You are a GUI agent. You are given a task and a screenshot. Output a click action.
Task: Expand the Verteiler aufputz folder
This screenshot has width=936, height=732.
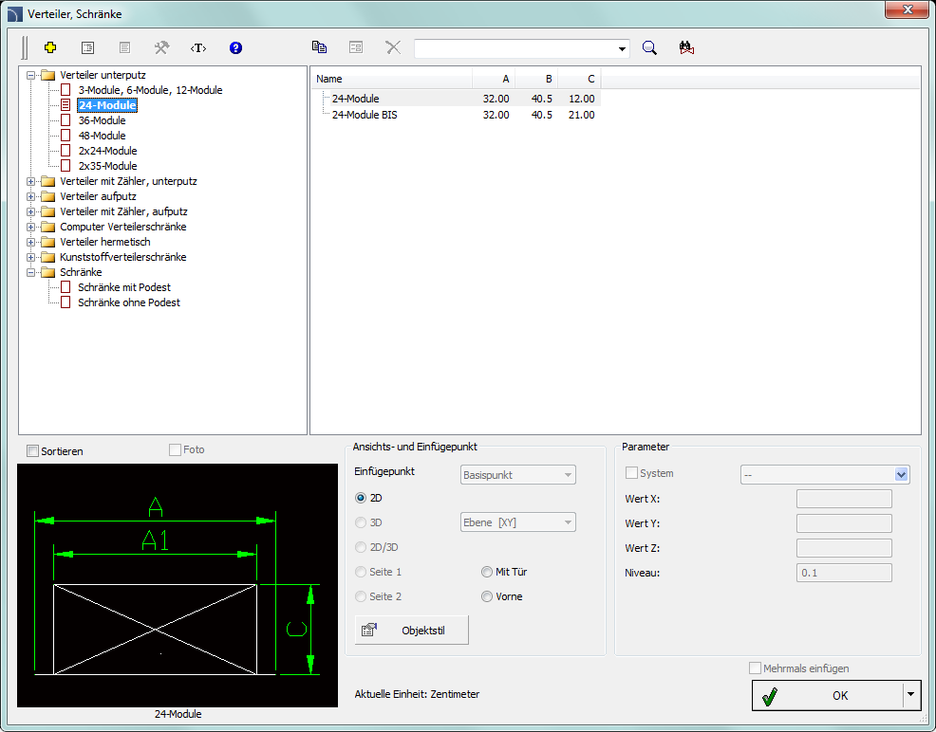31,196
